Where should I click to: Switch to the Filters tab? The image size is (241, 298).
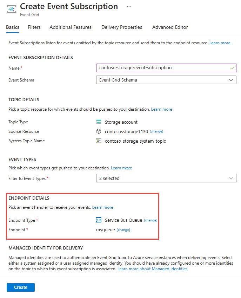point(34,27)
